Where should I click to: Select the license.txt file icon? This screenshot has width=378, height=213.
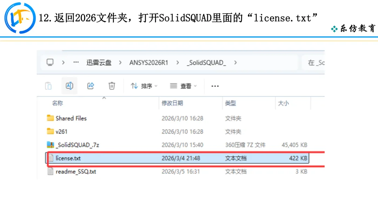pyautogui.click(x=50, y=158)
